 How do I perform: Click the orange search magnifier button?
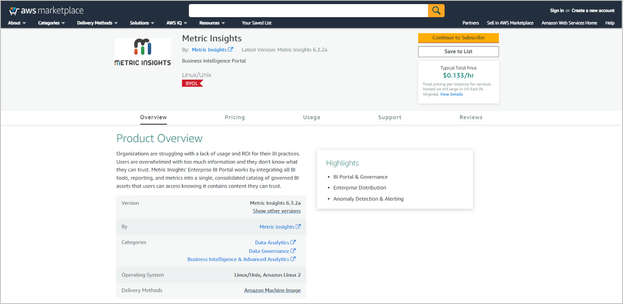(436, 11)
